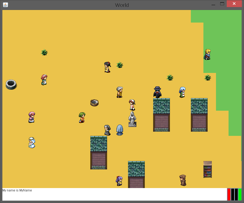Click the red status bar
Image resolution: width=244 pixels, height=203 pixels.
pyautogui.click(x=229, y=194)
